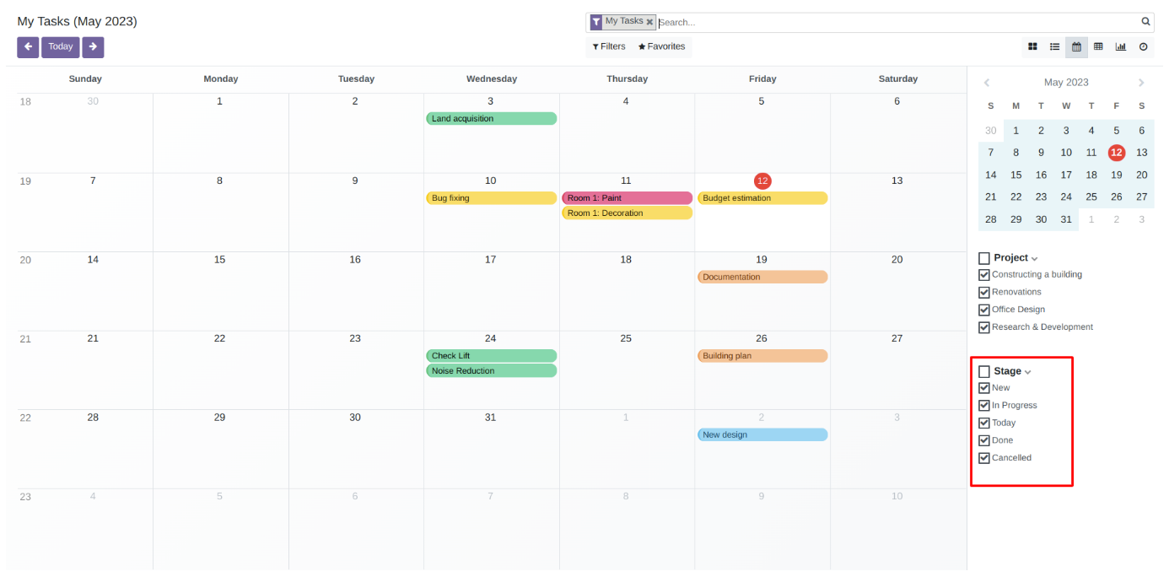Select the Calendar view icon
This screenshot has width=1169, height=577.
point(1076,47)
